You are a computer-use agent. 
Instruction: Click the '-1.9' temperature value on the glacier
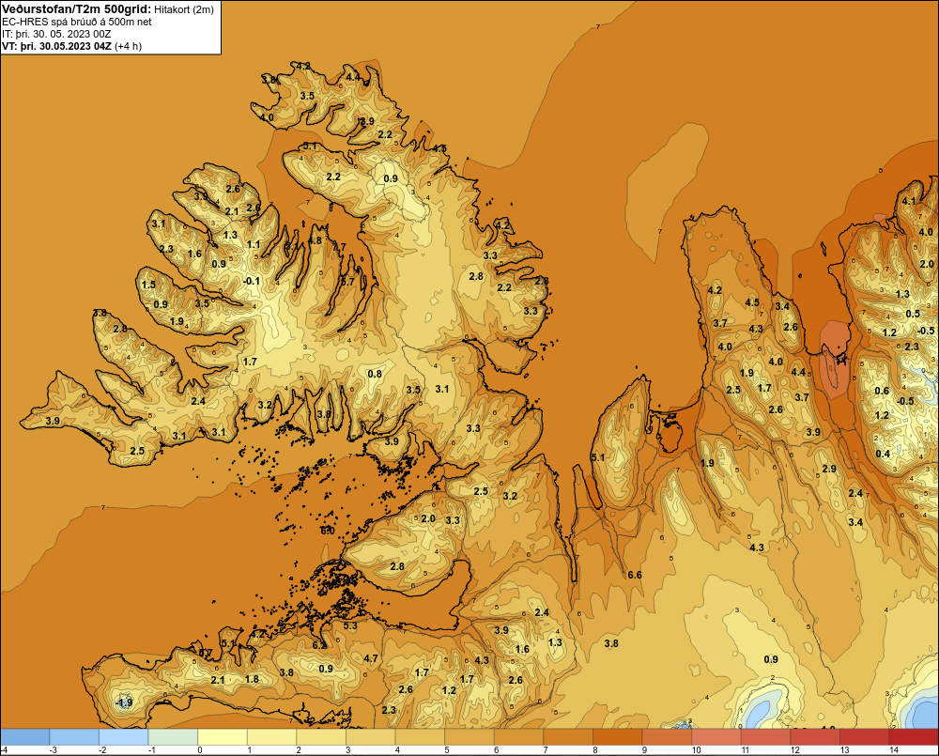coord(123,702)
